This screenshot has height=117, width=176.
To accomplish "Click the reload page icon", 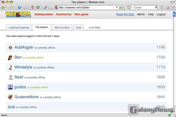I will [x=20, y=7].
